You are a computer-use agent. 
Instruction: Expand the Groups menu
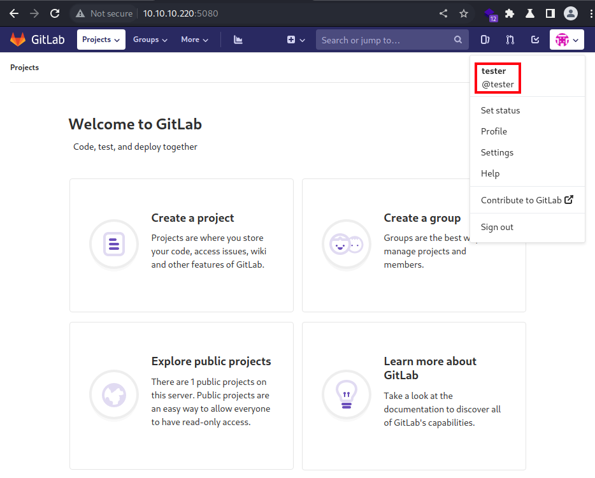click(x=150, y=40)
